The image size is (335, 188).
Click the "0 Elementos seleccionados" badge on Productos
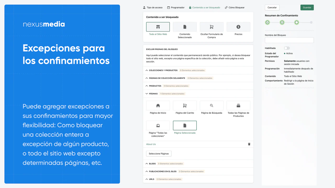tap(176, 86)
